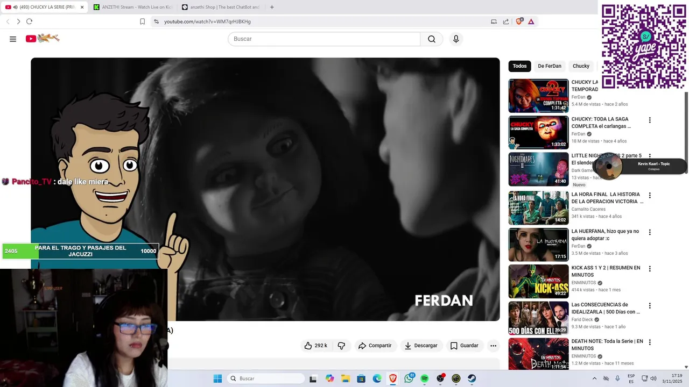Select the Chucky filter chip

coord(581,66)
